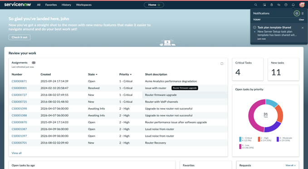Click 'Router with VoIP channels' description
This screenshot has height=169, width=308.
(161, 102)
